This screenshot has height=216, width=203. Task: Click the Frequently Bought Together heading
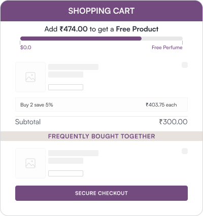101,136
